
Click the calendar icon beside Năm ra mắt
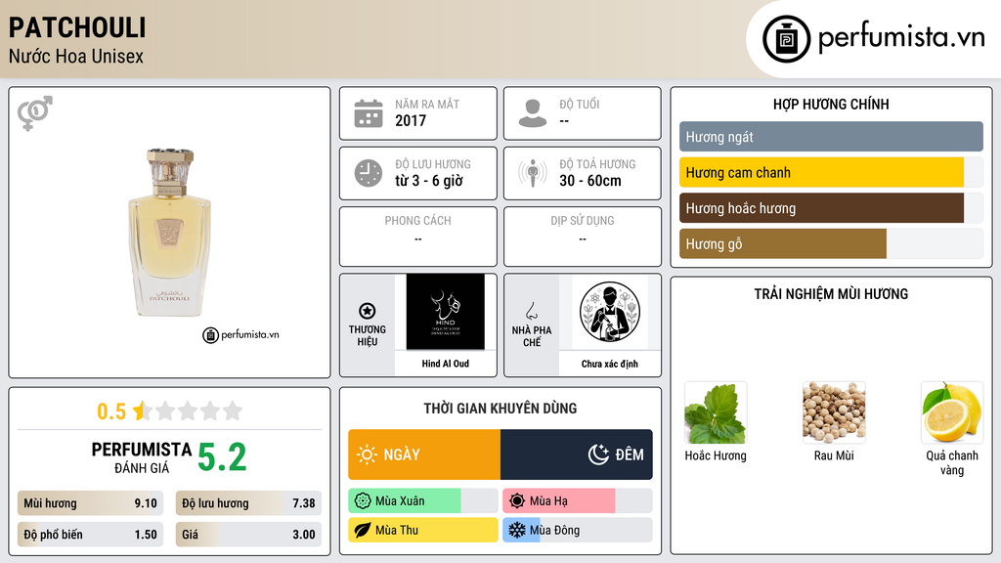coord(369,113)
